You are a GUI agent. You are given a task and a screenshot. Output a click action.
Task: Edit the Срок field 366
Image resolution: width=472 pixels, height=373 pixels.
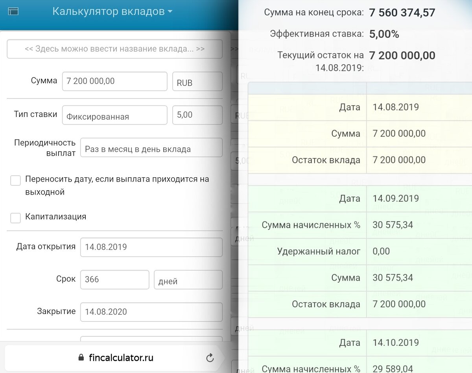pos(114,280)
